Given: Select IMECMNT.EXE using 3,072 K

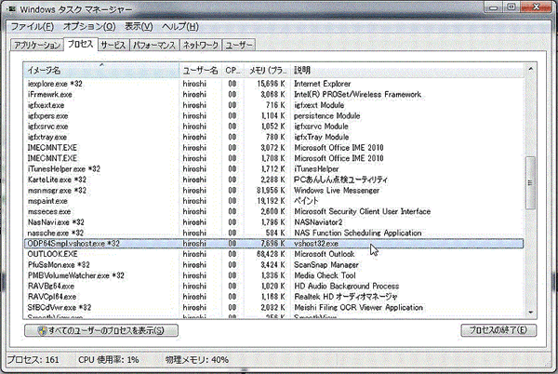Looking at the screenshot, I should 273,148.
